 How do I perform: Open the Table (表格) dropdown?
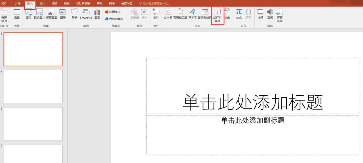point(17,21)
